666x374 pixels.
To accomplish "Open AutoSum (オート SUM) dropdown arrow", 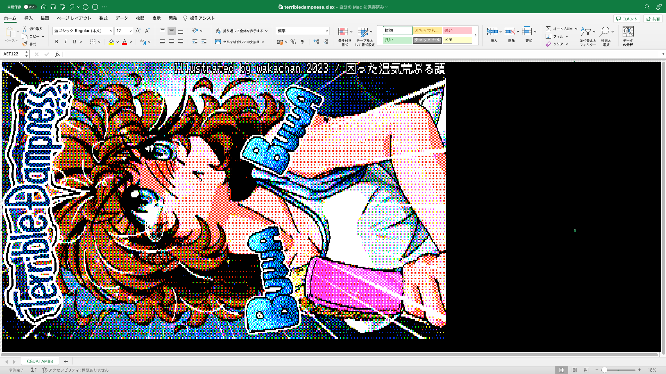I will tap(576, 29).
